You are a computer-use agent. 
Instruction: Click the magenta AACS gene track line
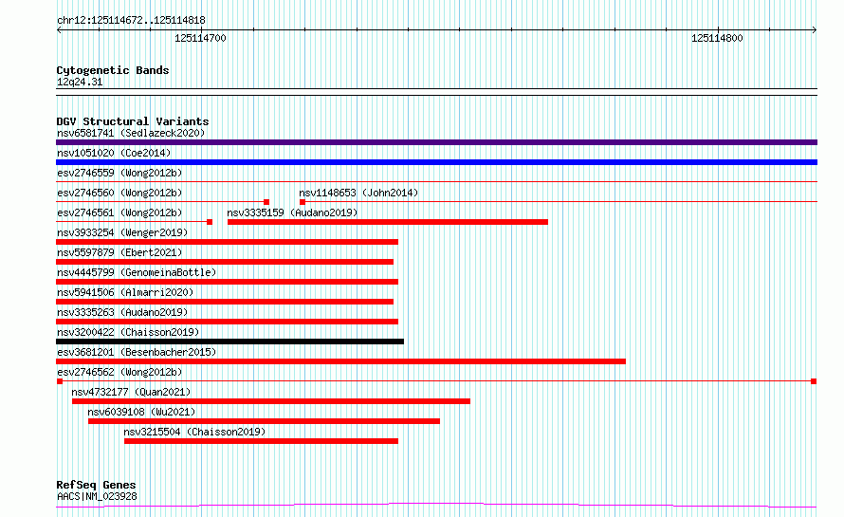tap(436, 506)
